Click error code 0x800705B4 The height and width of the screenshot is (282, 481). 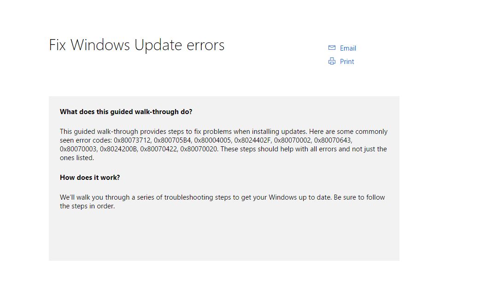172,140
